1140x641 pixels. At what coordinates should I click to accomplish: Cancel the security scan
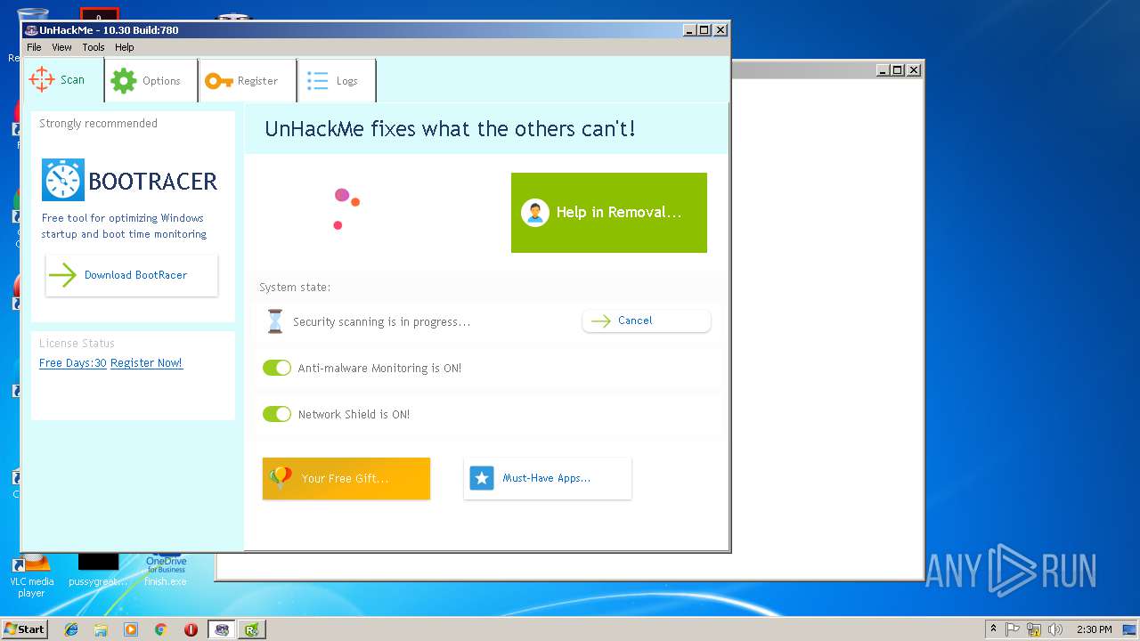point(647,320)
